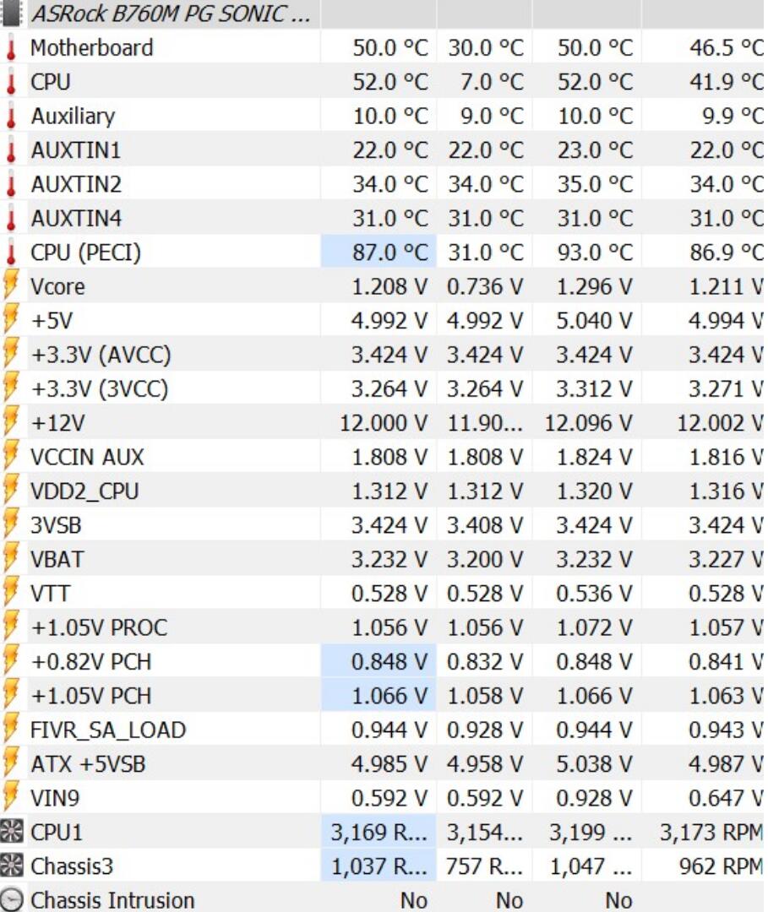Click the VCCIN AUX label
Image resolution: width=768 pixels, height=912 pixels.
[87, 457]
